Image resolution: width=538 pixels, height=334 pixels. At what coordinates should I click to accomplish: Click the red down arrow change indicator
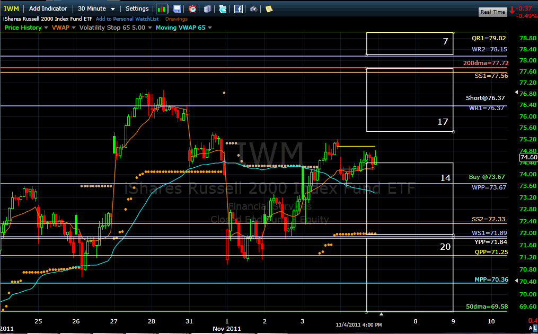click(512, 10)
